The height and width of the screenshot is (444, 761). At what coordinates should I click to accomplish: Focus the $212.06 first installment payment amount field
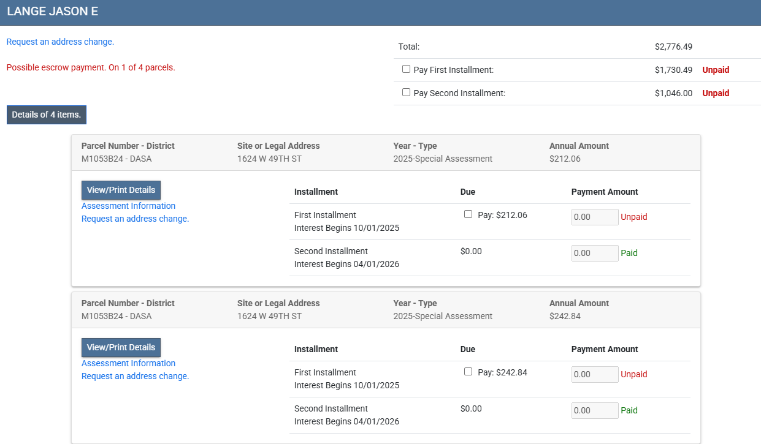pos(594,217)
